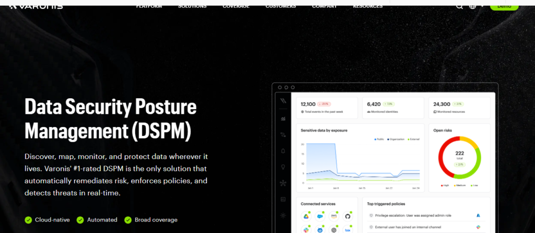Select the lightbulb icon in the dashboard sidebar
The image size is (535, 233).
283,167
